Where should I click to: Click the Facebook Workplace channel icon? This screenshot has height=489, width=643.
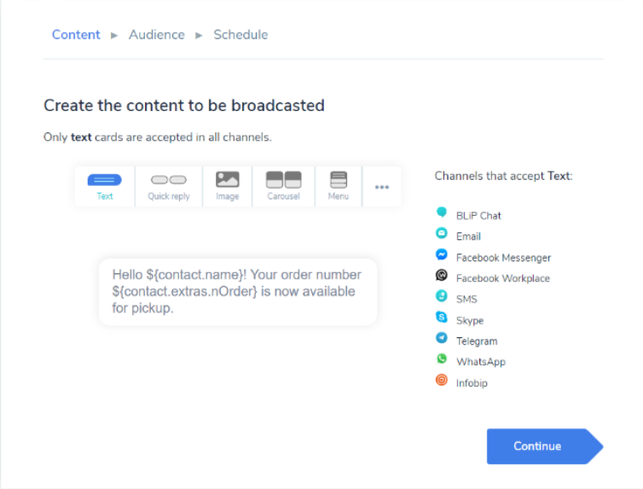[x=442, y=276]
